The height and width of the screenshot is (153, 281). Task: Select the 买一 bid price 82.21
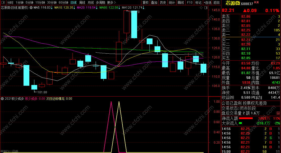(x=246, y=40)
